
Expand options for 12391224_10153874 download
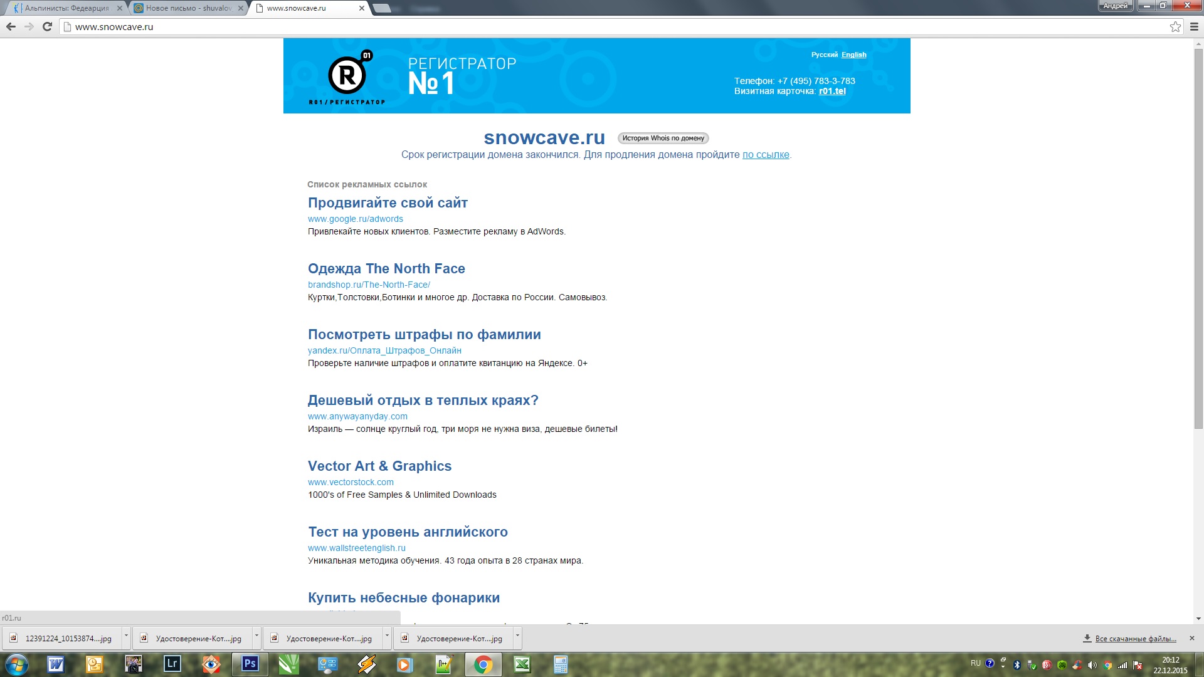pos(126,638)
